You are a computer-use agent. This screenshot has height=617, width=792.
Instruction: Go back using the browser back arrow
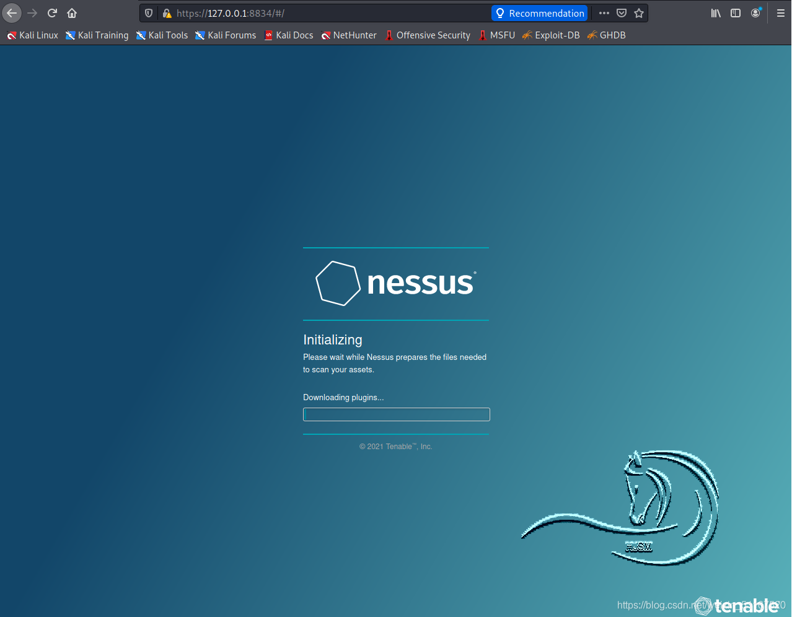click(12, 13)
